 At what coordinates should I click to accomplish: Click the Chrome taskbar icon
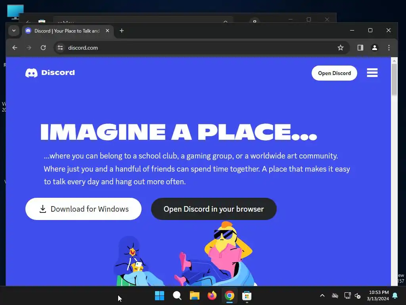tap(230, 295)
